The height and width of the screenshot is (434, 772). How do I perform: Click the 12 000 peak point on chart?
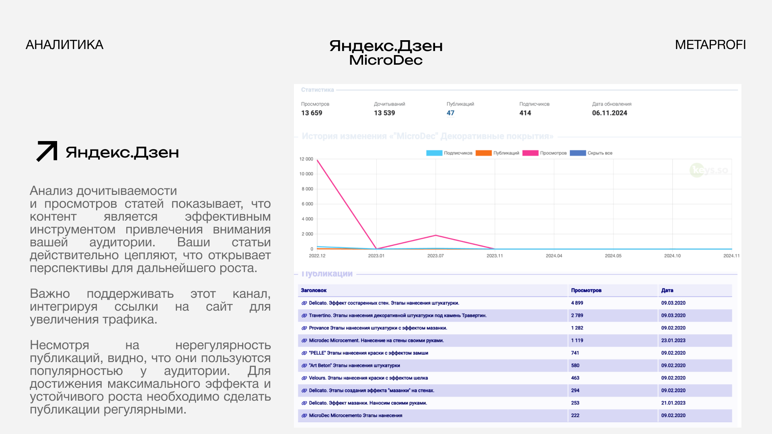click(x=318, y=160)
